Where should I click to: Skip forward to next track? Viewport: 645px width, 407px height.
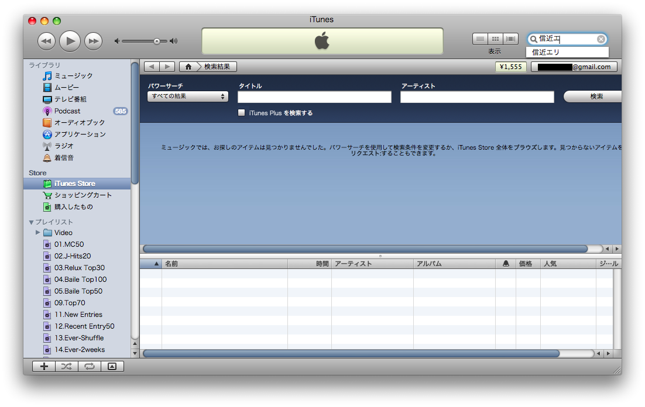(94, 41)
